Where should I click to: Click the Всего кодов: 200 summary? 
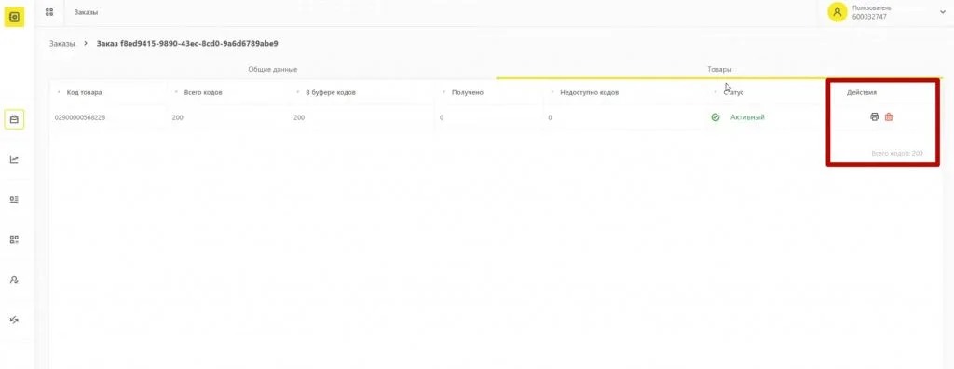coord(897,154)
